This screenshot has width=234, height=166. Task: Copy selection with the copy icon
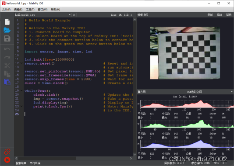point(7,74)
